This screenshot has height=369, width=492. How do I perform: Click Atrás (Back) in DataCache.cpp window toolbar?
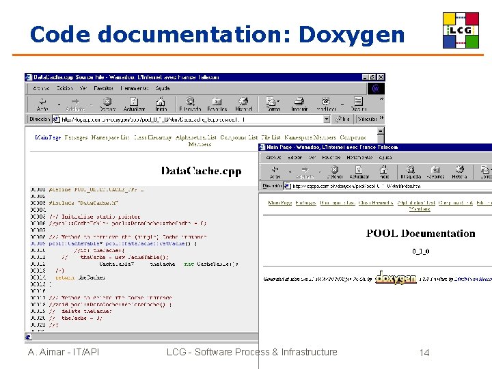(42, 105)
